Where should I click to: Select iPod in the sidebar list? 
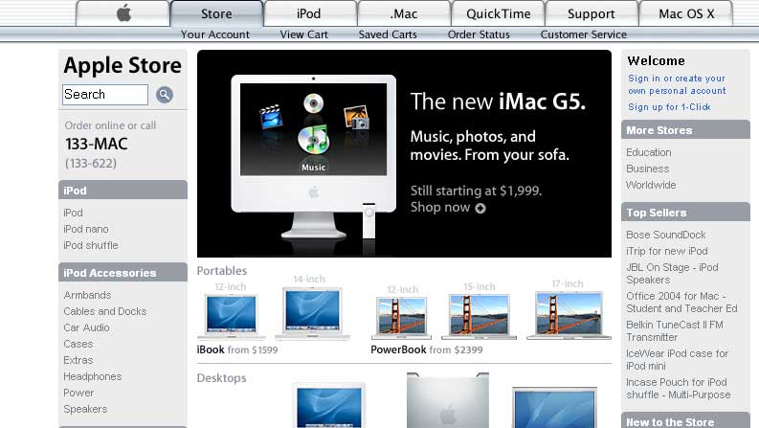click(x=73, y=213)
